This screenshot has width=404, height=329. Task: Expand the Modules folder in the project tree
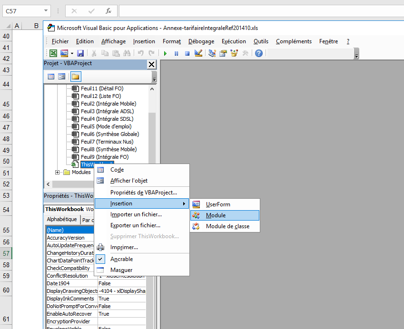point(58,172)
